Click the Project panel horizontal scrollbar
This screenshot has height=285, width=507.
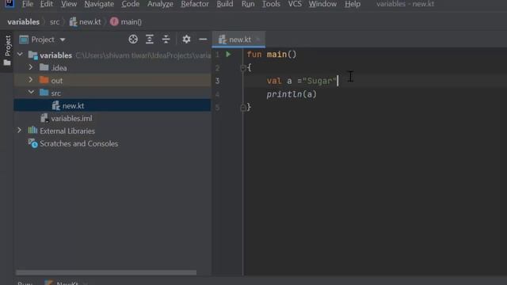coord(106,272)
